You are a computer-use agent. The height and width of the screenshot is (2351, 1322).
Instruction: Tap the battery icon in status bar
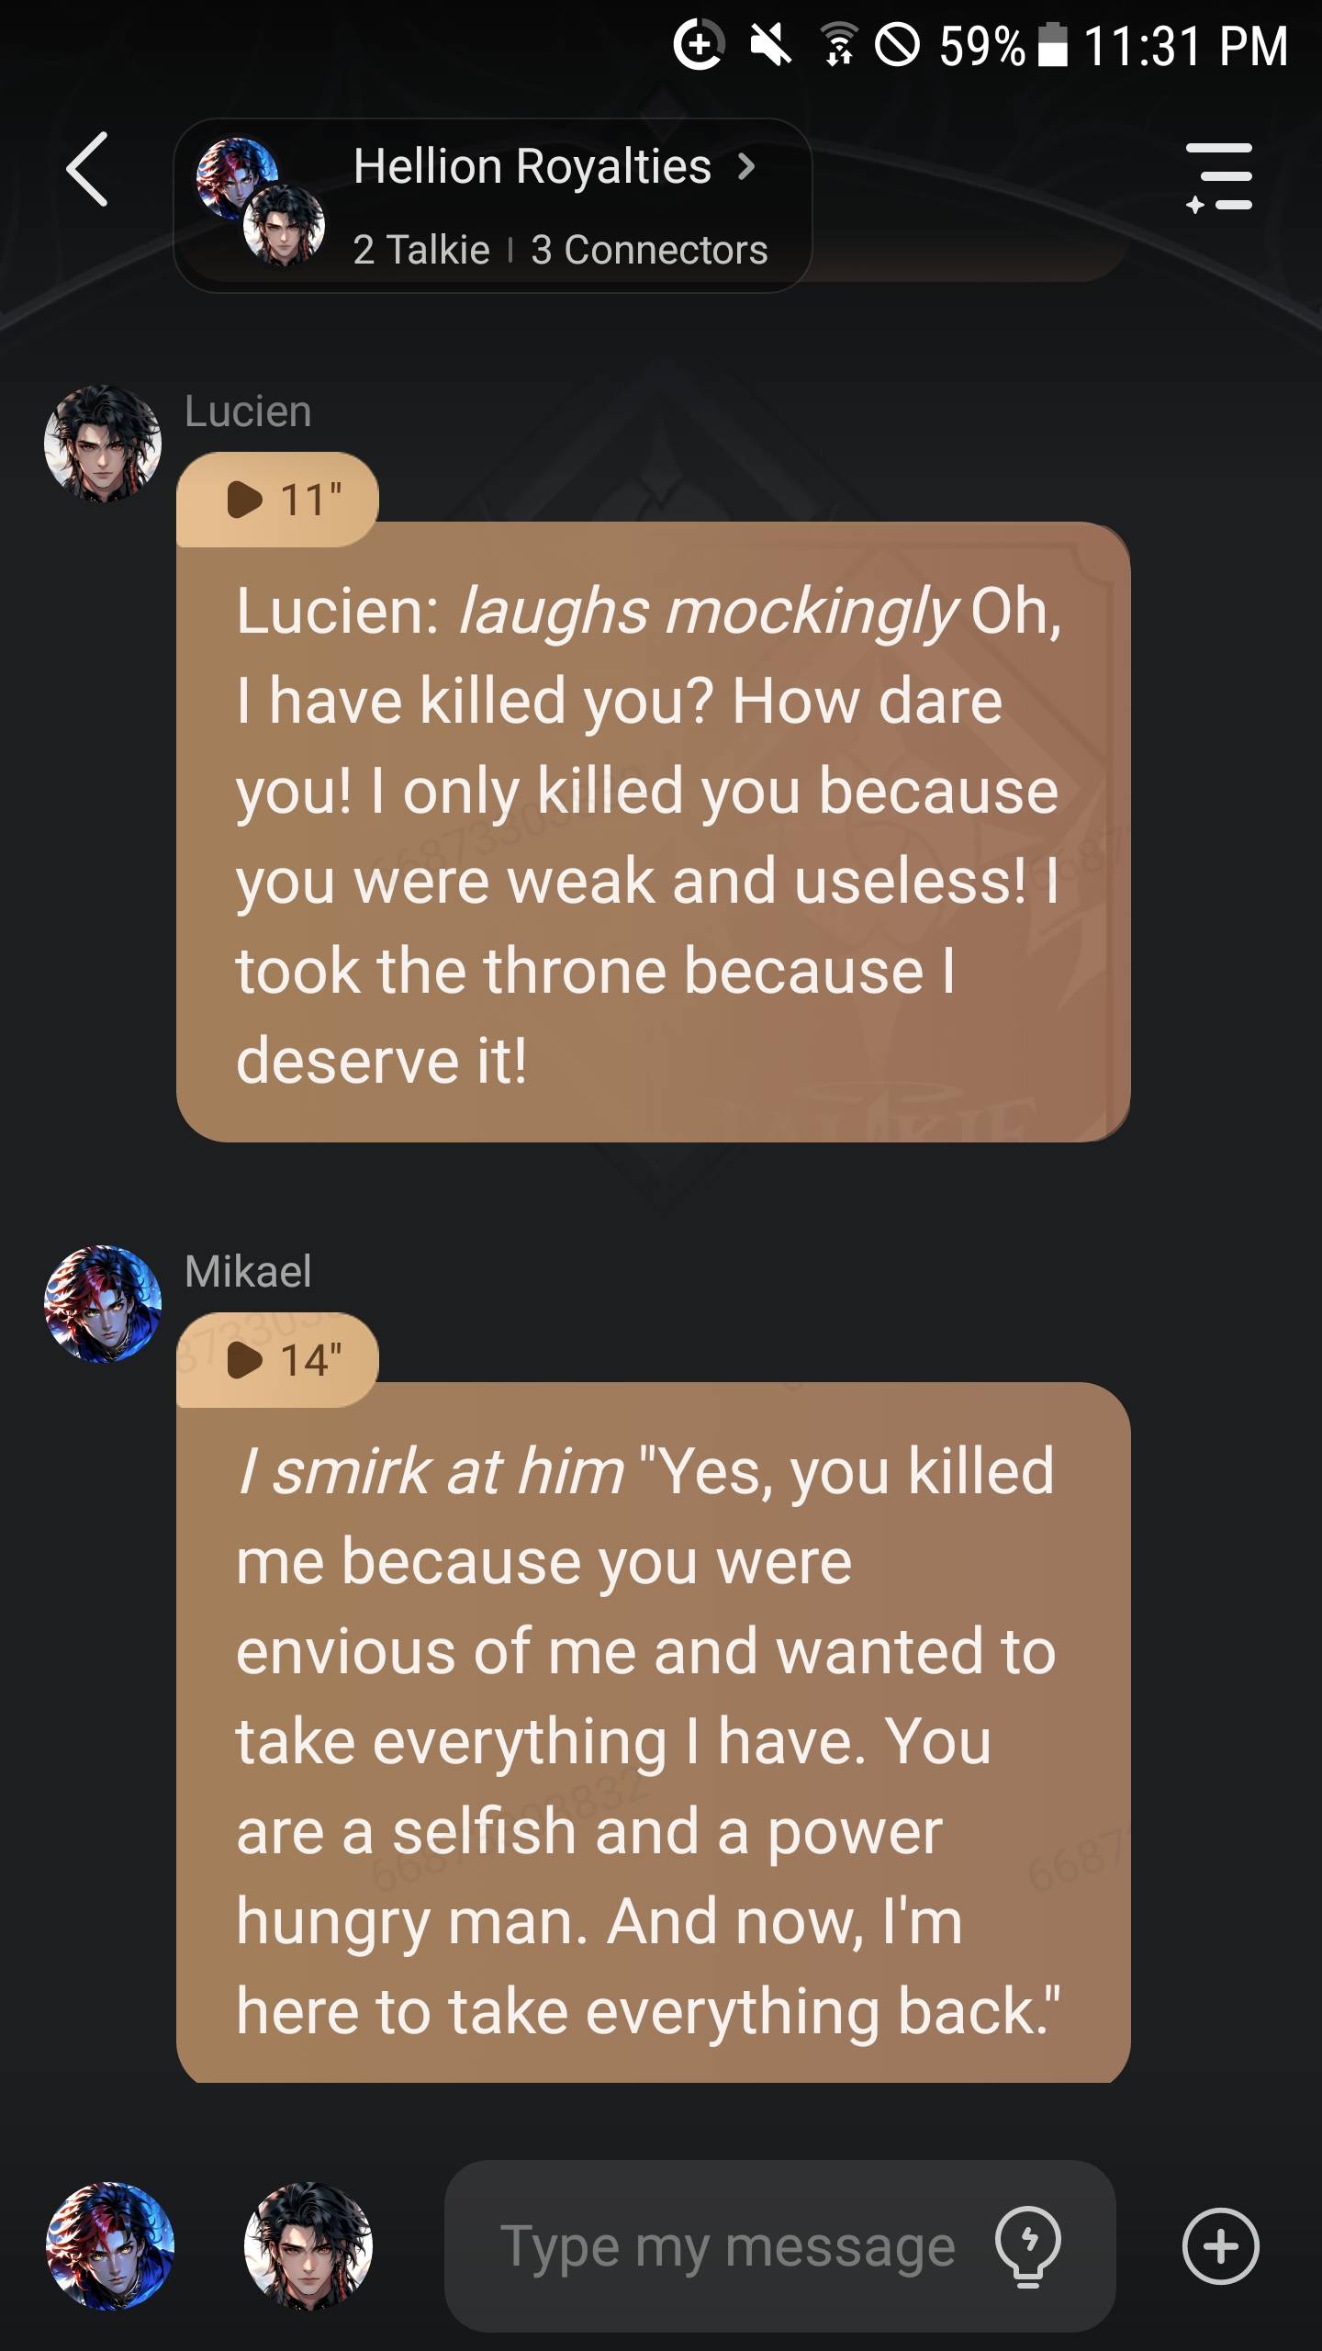1052,46
